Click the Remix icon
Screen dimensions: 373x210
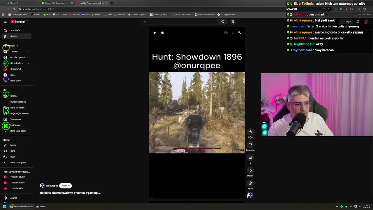tap(250, 183)
